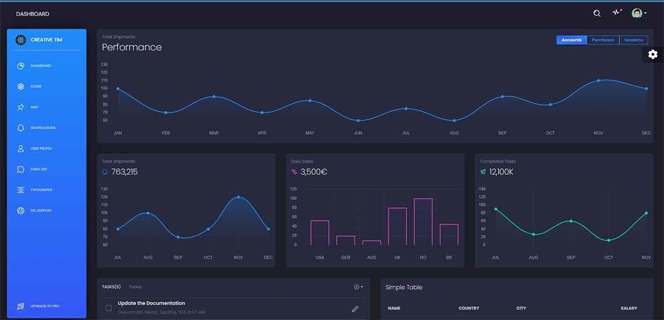Click the send icon beside 12,100K
This screenshot has height=320, width=664.
point(483,172)
